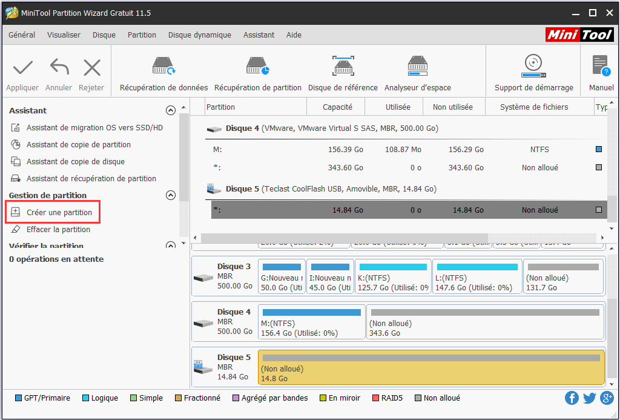This screenshot has width=620, height=420.
Task: Collapse the Assistant sidebar section
Action: pos(170,110)
